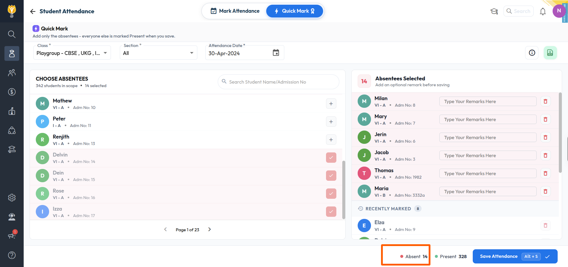Open the three-circles group module in sidebar
Image resolution: width=568 pixels, height=267 pixels.
coord(12,130)
